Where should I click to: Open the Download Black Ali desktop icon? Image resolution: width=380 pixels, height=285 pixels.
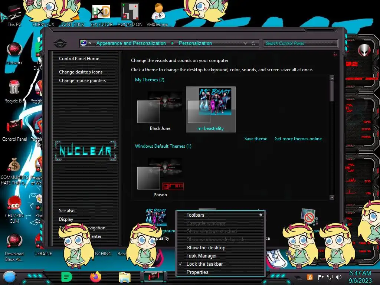(x=14, y=248)
